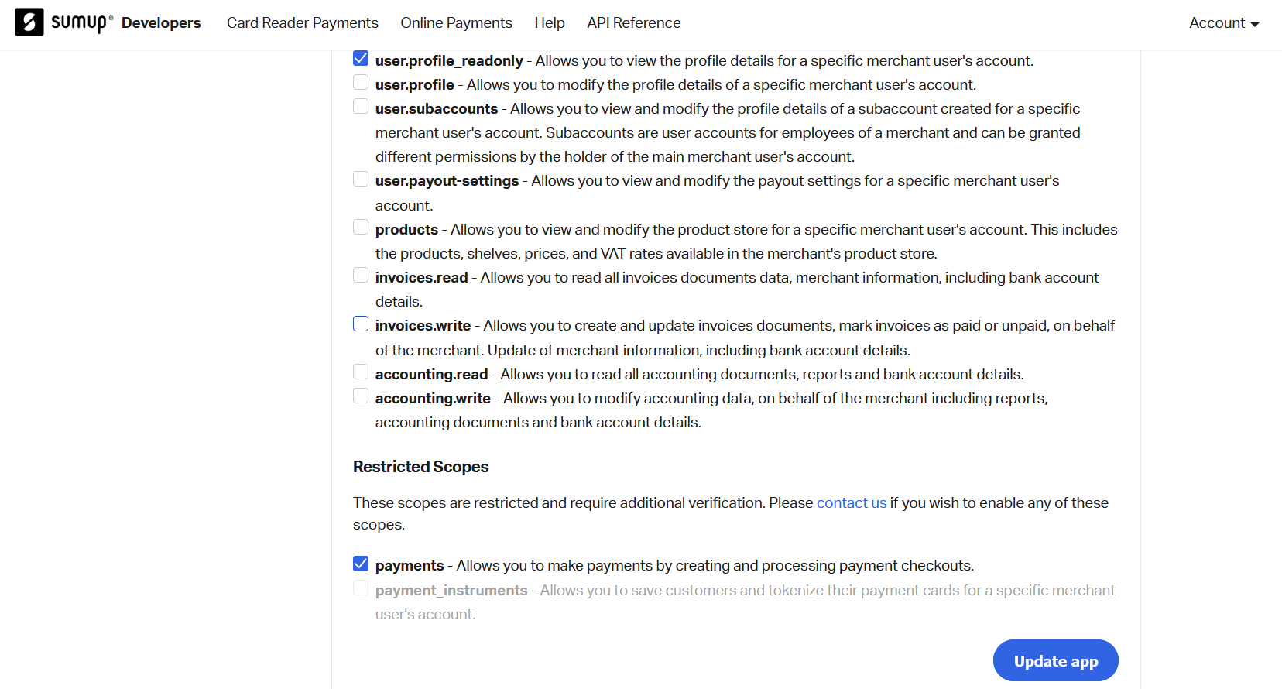
Task: Select the invoices.read scope checkbox
Action: point(361,275)
